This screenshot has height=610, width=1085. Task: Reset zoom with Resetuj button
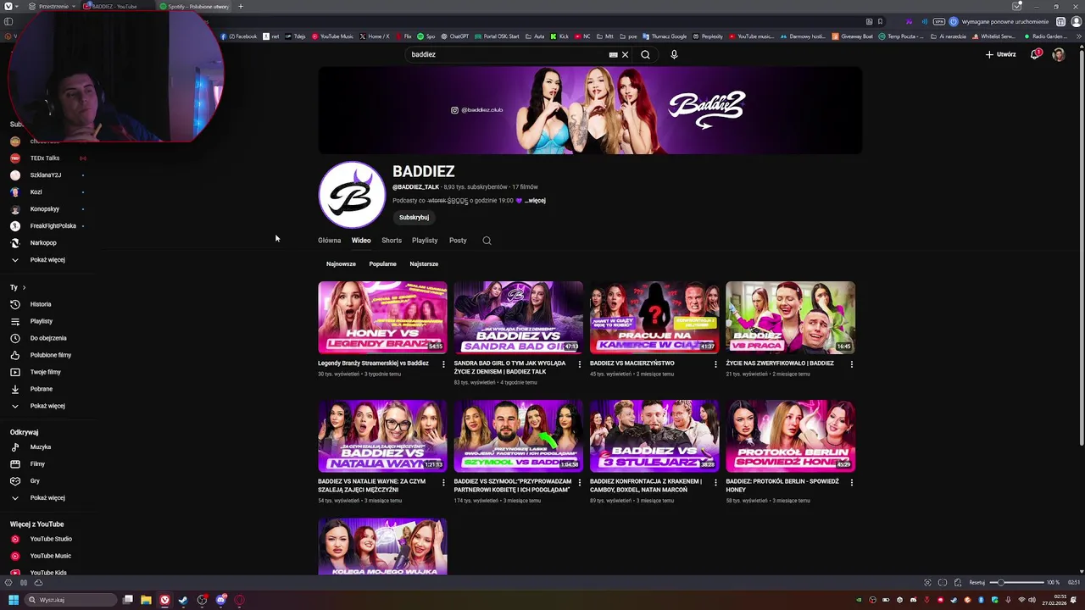coord(976,583)
